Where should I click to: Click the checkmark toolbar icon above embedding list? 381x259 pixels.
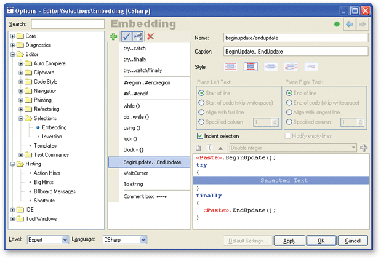[x=126, y=37]
